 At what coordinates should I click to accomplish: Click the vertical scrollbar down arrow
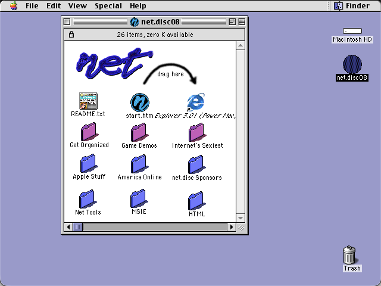pyautogui.click(x=241, y=218)
